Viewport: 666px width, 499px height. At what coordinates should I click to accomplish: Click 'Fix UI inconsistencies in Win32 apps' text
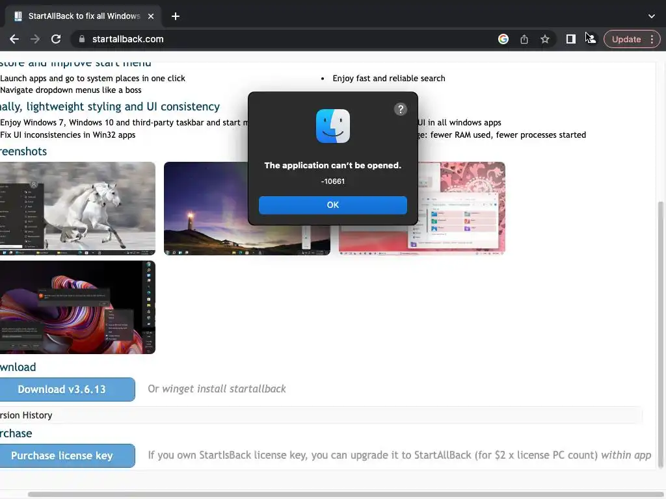pyautogui.click(x=68, y=134)
